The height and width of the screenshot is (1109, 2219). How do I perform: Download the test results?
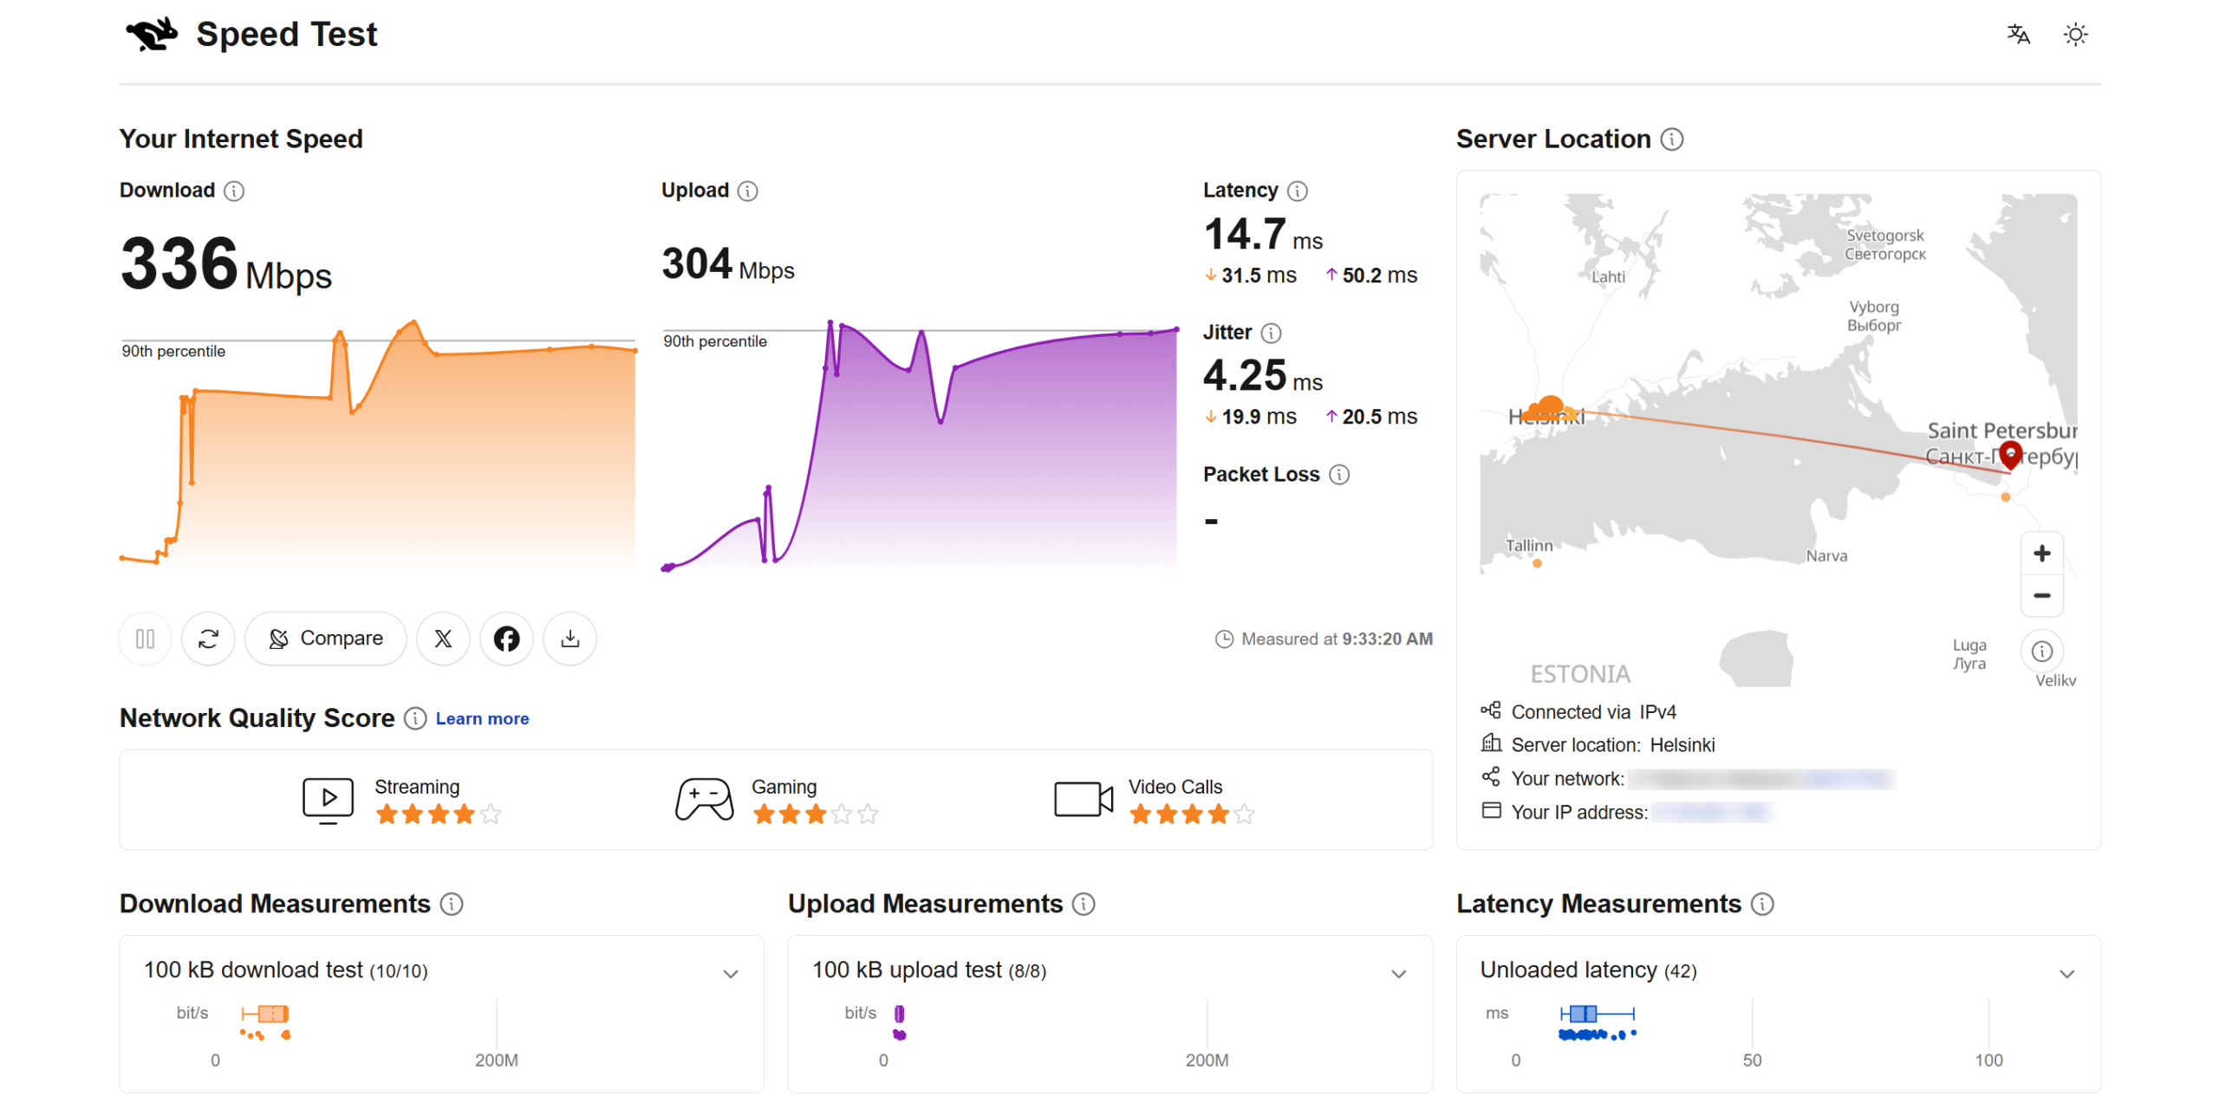(x=569, y=639)
